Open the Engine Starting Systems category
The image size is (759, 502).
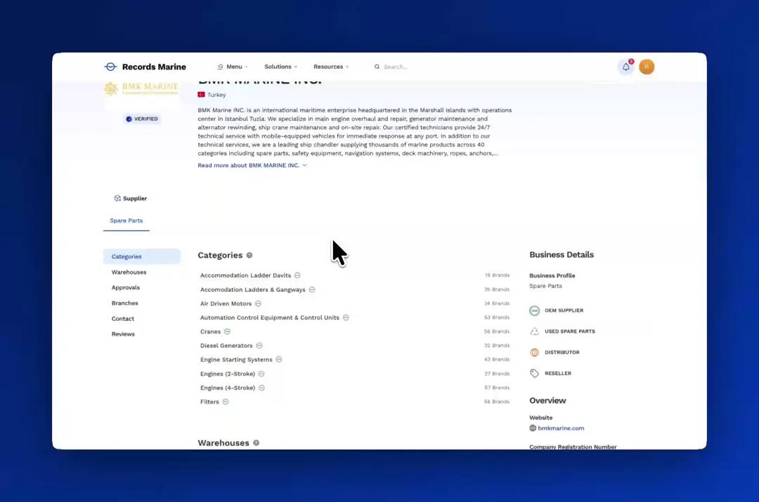pos(236,359)
